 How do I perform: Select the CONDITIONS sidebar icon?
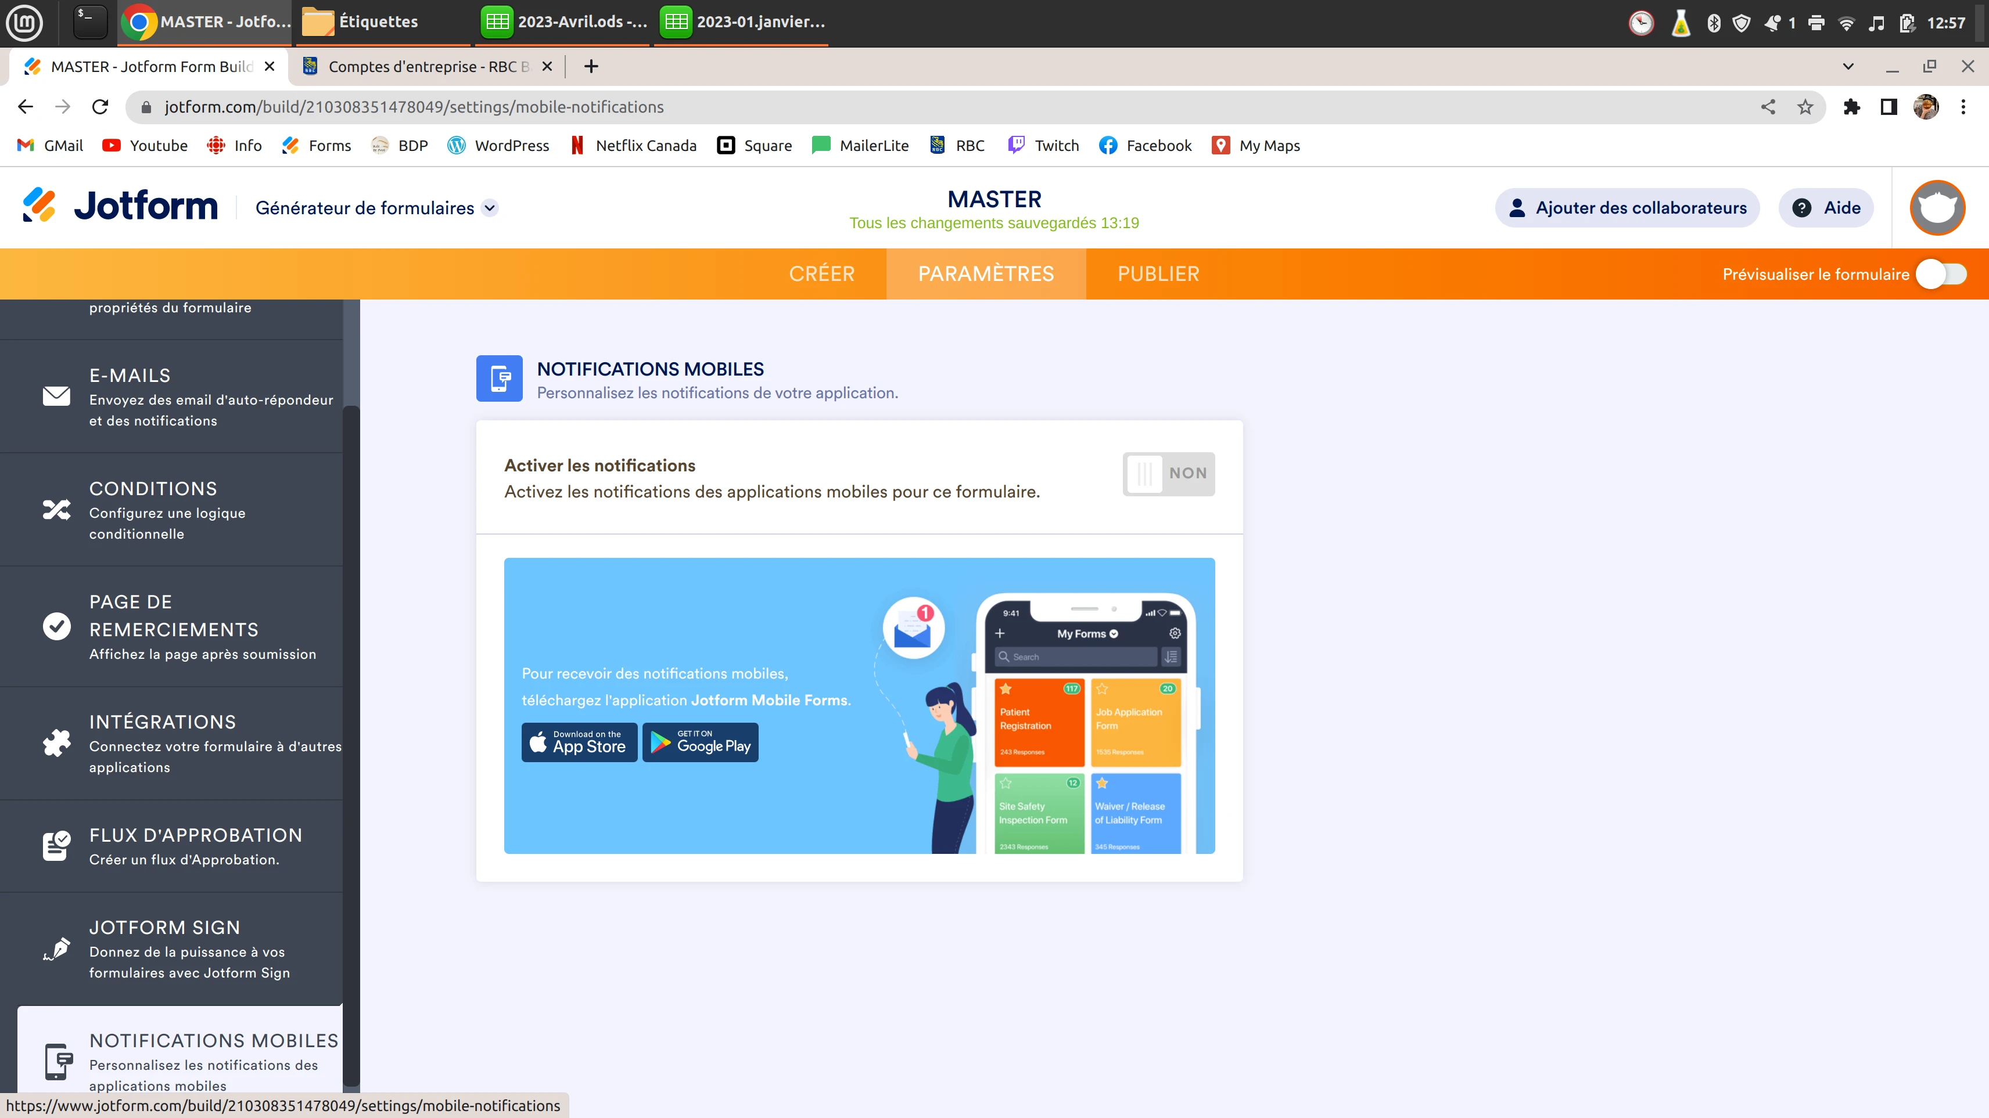click(56, 509)
